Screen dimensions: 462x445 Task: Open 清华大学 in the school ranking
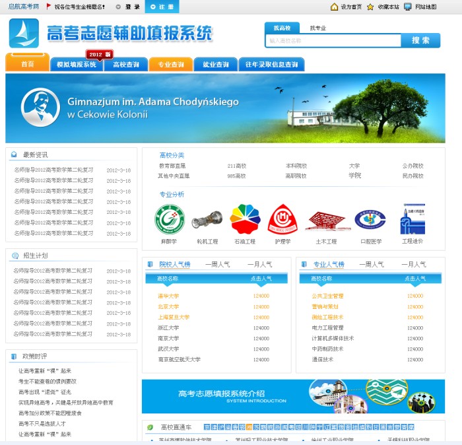pos(168,296)
